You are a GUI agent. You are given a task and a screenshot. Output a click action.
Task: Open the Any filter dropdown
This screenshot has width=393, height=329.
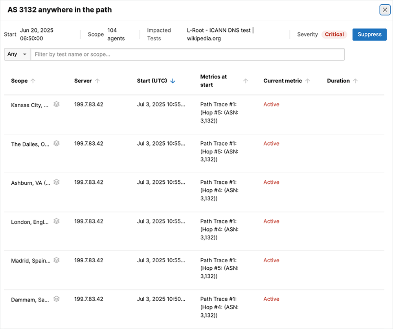[17, 54]
